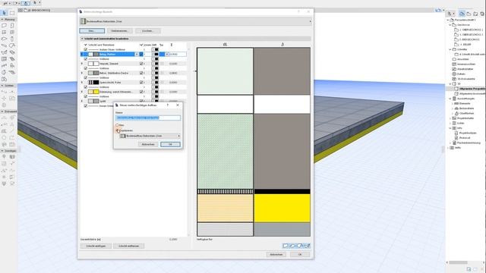This screenshot has width=486, height=273.
Task: Open the material dropdown in the Belag, Platten row
Action: click(137, 54)
